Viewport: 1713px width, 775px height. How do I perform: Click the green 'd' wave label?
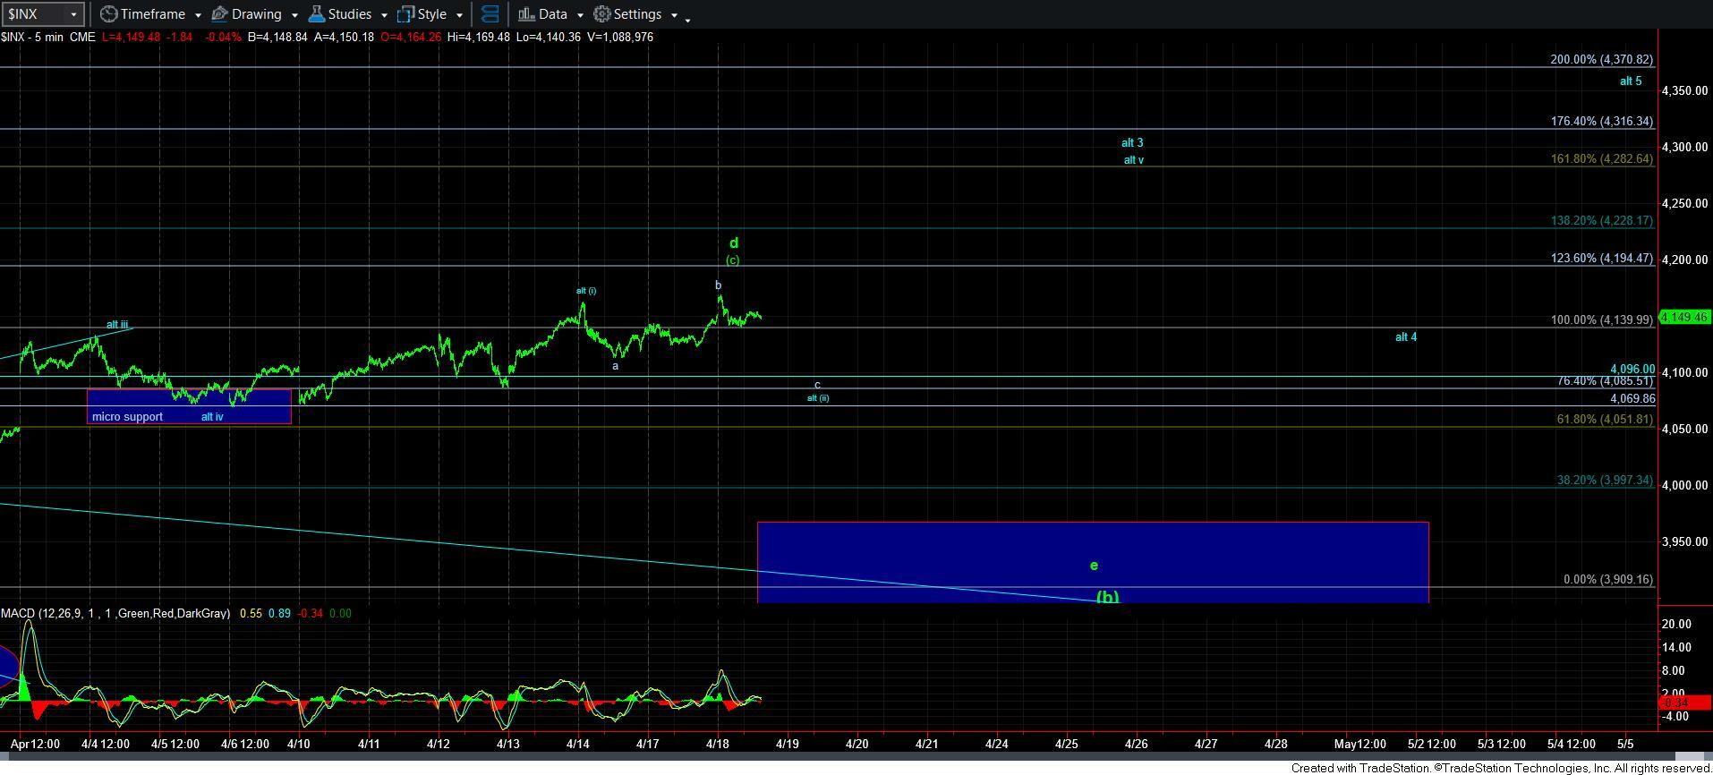[x=733, y=243]
